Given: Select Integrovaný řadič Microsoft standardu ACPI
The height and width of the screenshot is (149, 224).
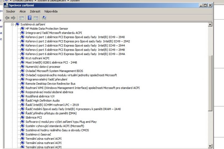Looking at the screenshot, I should tap(54, 33).
